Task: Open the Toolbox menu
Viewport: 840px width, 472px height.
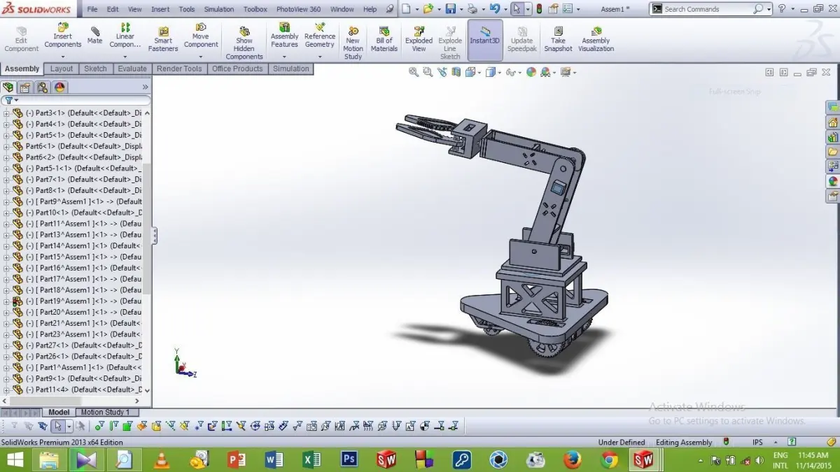Action: pos(255,9)
